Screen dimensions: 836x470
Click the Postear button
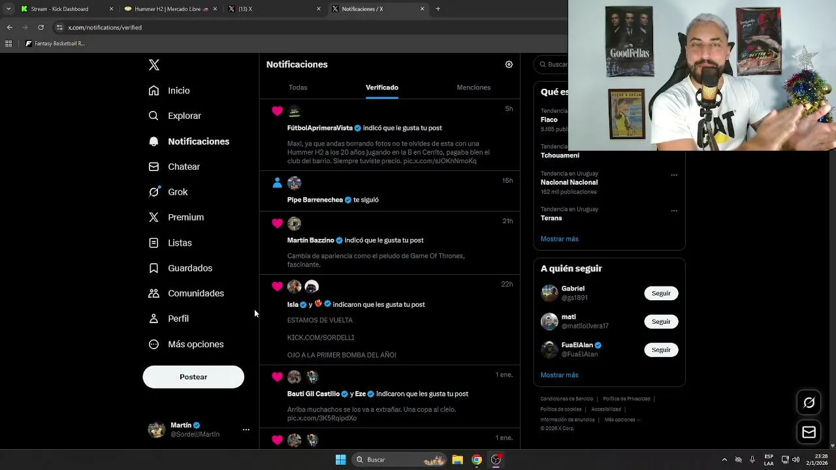pyautogui.click(x=193, y=377)
